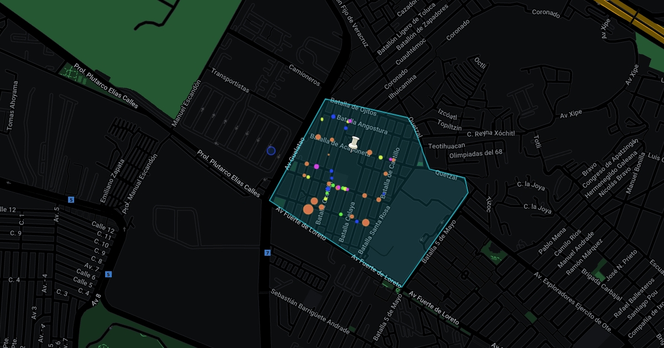This screenshot has width=664, height=348.
Task: Click the white pushpin marker
Action: click(x=355, y=143)
